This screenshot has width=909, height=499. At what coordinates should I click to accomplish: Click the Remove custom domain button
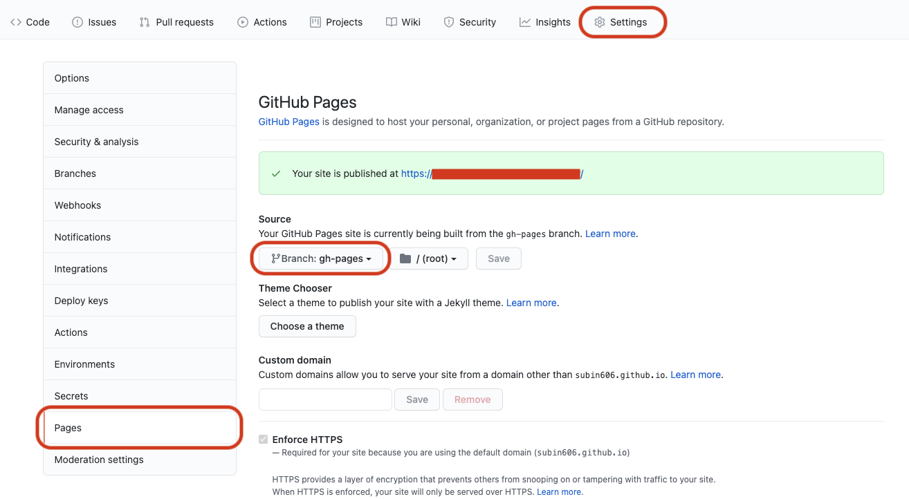pyautogui.click(x=472, y=399)
